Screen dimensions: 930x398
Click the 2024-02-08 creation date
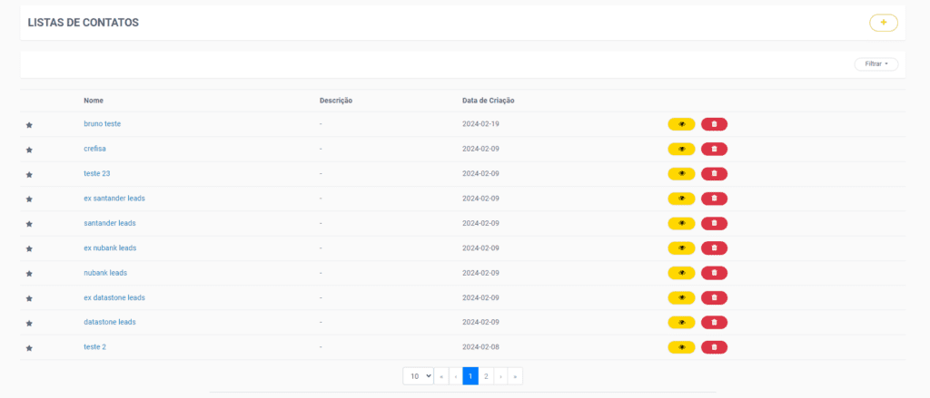[481, 347]
